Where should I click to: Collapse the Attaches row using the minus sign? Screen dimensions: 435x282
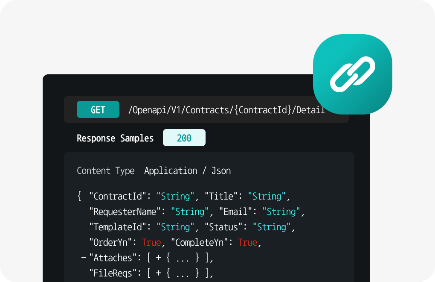83,258
